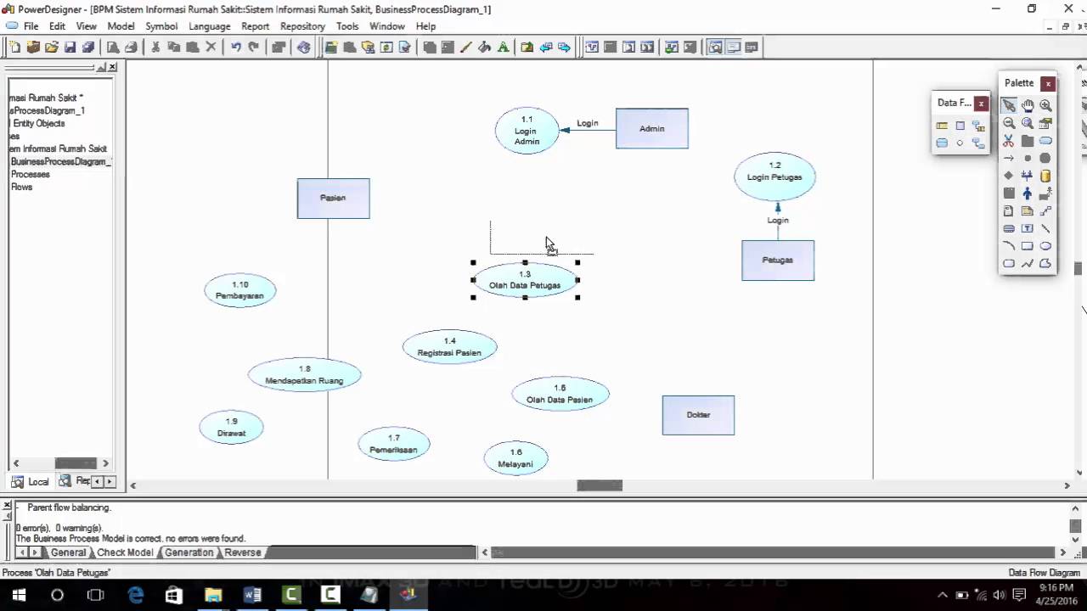
Task: Select the Grabber hand tool in Palette
Action: click(x=1028, y=105)
